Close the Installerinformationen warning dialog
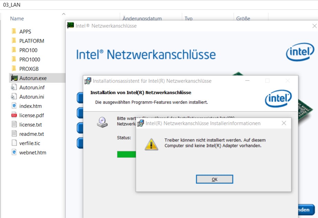This screenshot has width=318, height=218. pyautogui.click(x=284, y=123)
